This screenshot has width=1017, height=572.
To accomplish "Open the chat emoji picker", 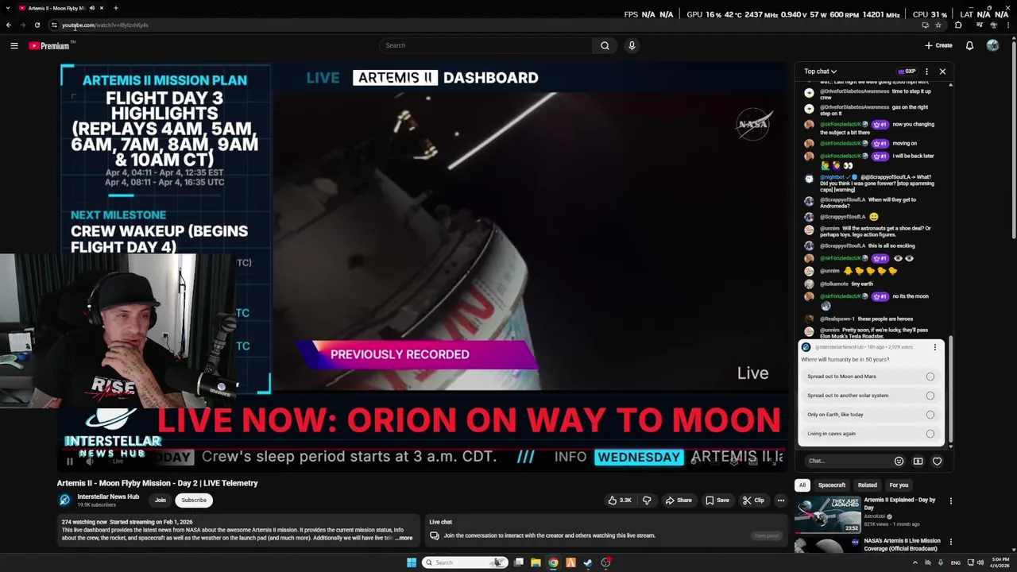I will click(x=899, y=461).
